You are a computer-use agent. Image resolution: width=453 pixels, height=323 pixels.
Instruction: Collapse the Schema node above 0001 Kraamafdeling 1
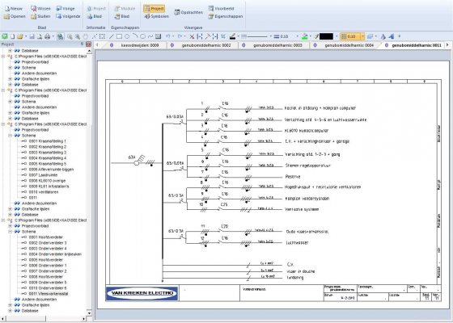pyautogui.click(x=10, y=136)
